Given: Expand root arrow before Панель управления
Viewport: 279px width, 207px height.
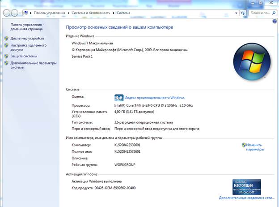Looking at the screenshot, I should pyautogui.click(x=31, y=13).
